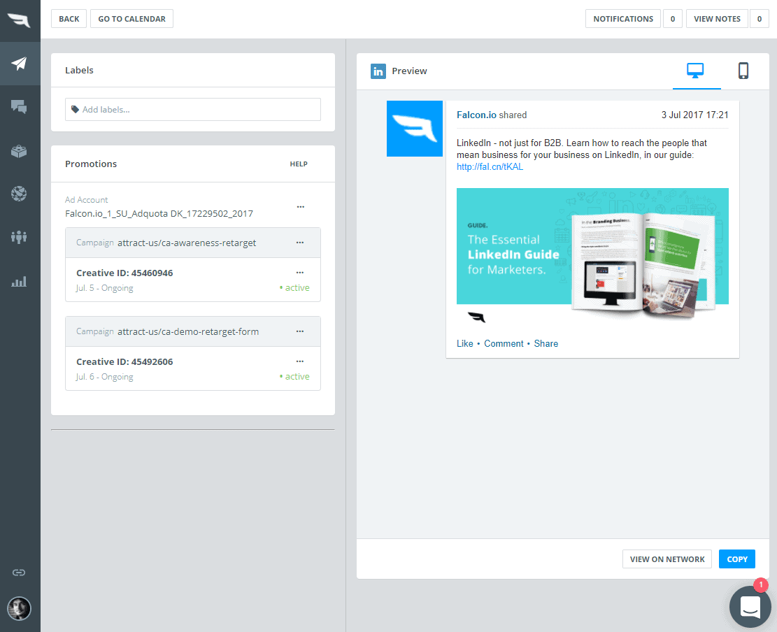Click the post date 3 Jul 2017 17:21
Screen dimensions: 777x632
coord(694,115)
